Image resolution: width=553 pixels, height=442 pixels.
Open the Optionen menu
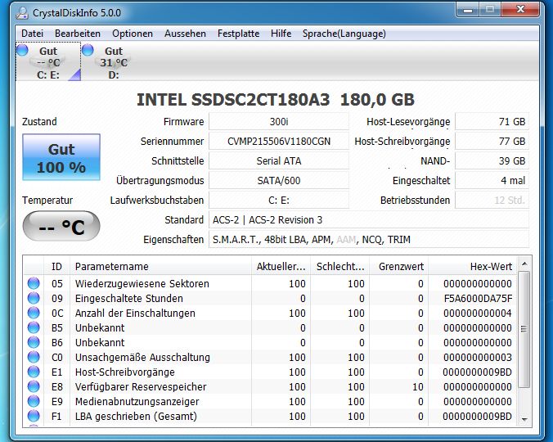click(x=133, y=34)
